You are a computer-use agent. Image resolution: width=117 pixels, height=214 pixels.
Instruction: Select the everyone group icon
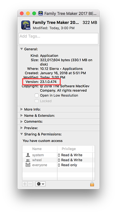[28, 165]
